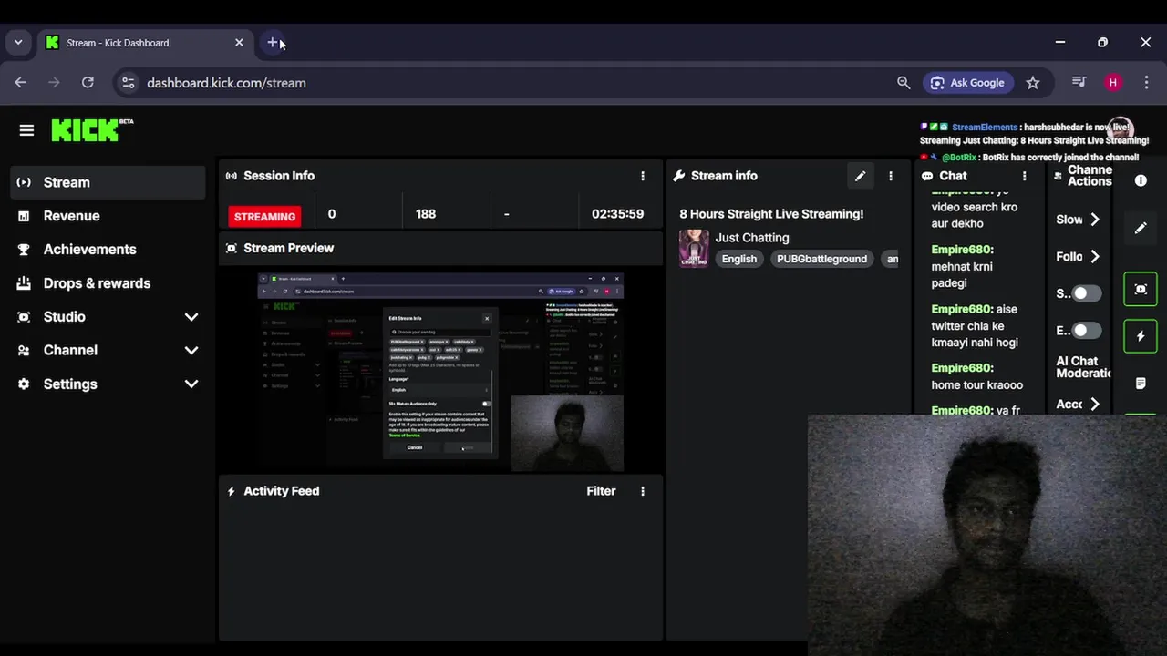The width and height of the screenshot is (1167, 656).
Task: Toggle the E.. switch in Channel Actions
Action: tap(1085, 331)
